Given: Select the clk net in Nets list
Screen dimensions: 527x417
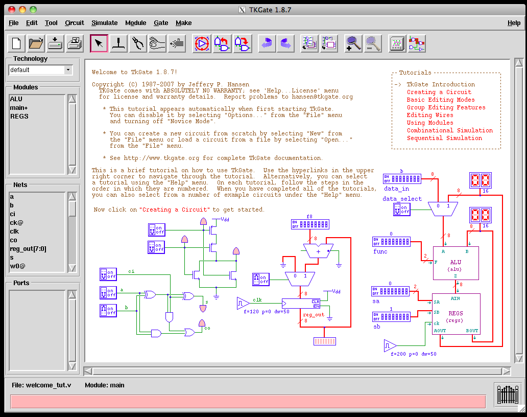Looking at the screenshot, I should (37, 231).
